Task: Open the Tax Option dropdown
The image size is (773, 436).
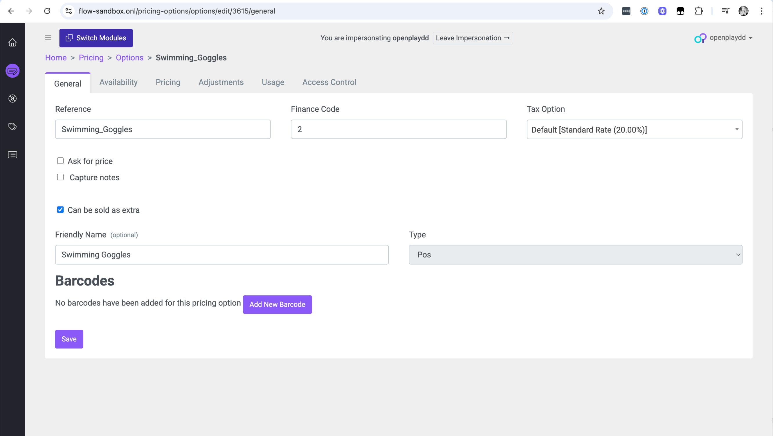Action: click(634, 130)
